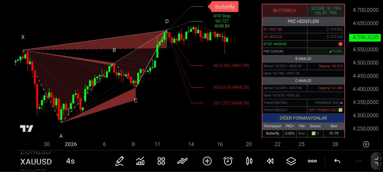Open the layers object tree icon
The width and height of the screenshot is (383, 172).
point(291,161)
